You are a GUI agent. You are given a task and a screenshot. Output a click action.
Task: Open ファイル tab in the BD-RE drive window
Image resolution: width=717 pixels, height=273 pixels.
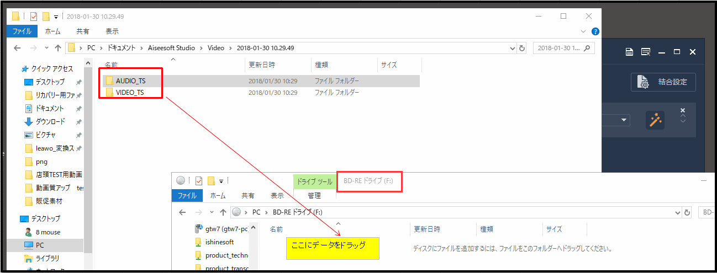click(187, 196)
